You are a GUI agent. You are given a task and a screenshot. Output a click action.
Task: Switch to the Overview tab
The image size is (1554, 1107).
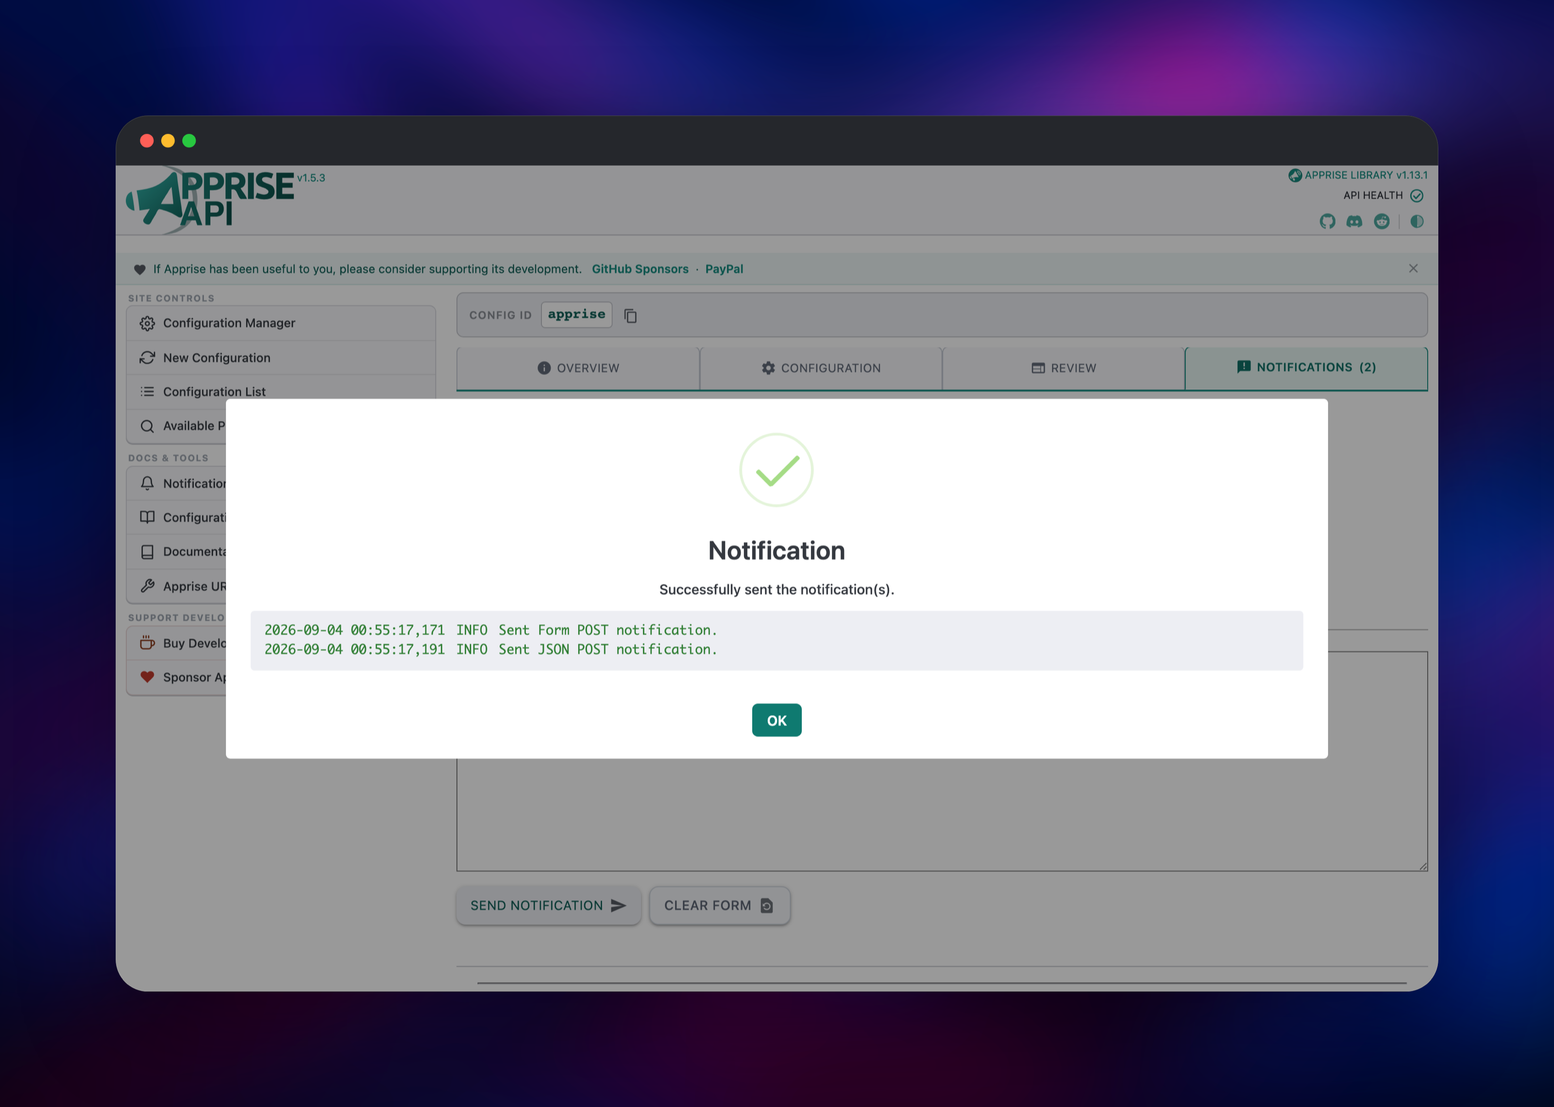tap(577, 368)
